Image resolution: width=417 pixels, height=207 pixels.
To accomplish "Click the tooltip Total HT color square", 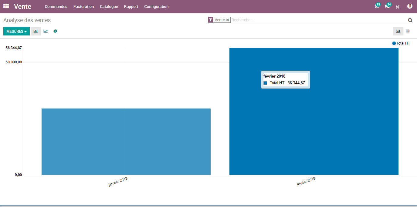I will tap(265, 83).
